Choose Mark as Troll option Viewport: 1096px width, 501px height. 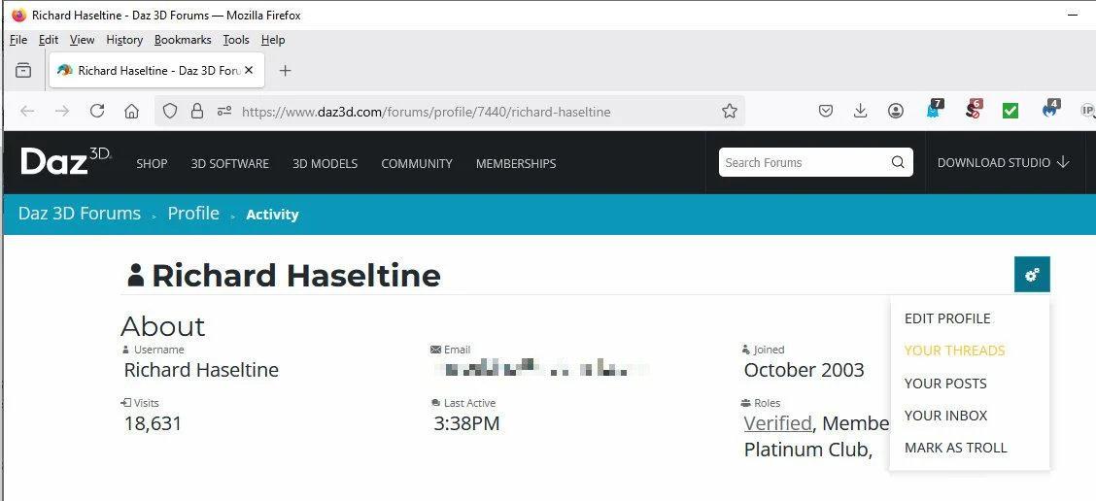[x=955, y=448]
